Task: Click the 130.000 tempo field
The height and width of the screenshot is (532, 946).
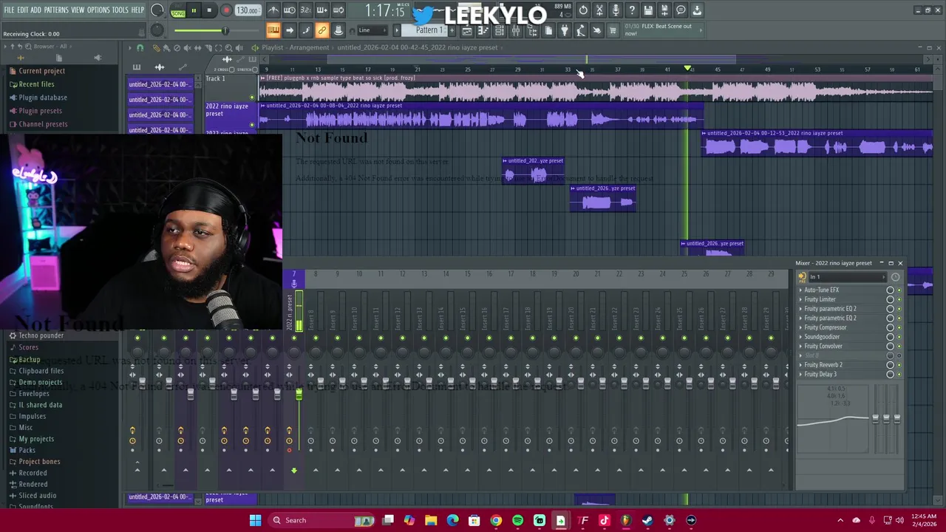Action: click(248, 10)
